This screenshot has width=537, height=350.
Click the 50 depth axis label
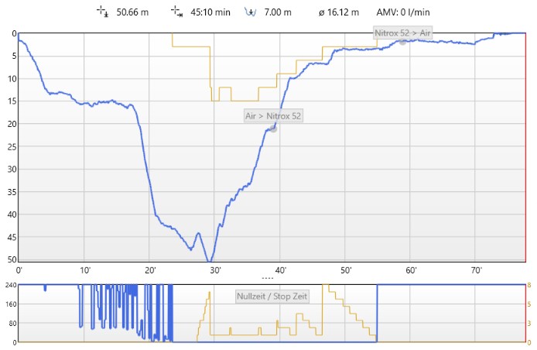coord(12,259)
